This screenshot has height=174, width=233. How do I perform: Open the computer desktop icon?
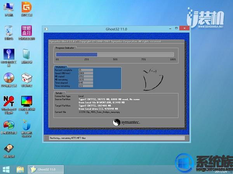(9, 8)
